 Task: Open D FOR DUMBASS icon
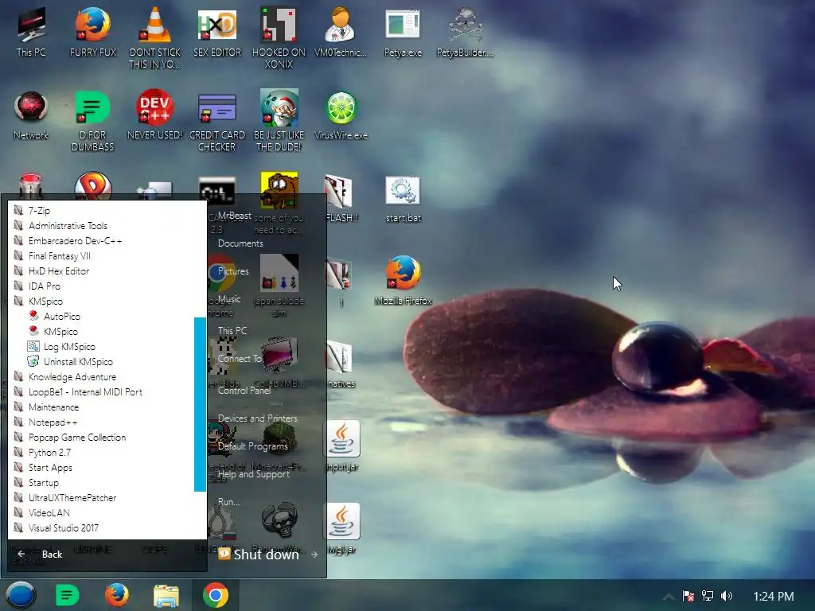93,121
